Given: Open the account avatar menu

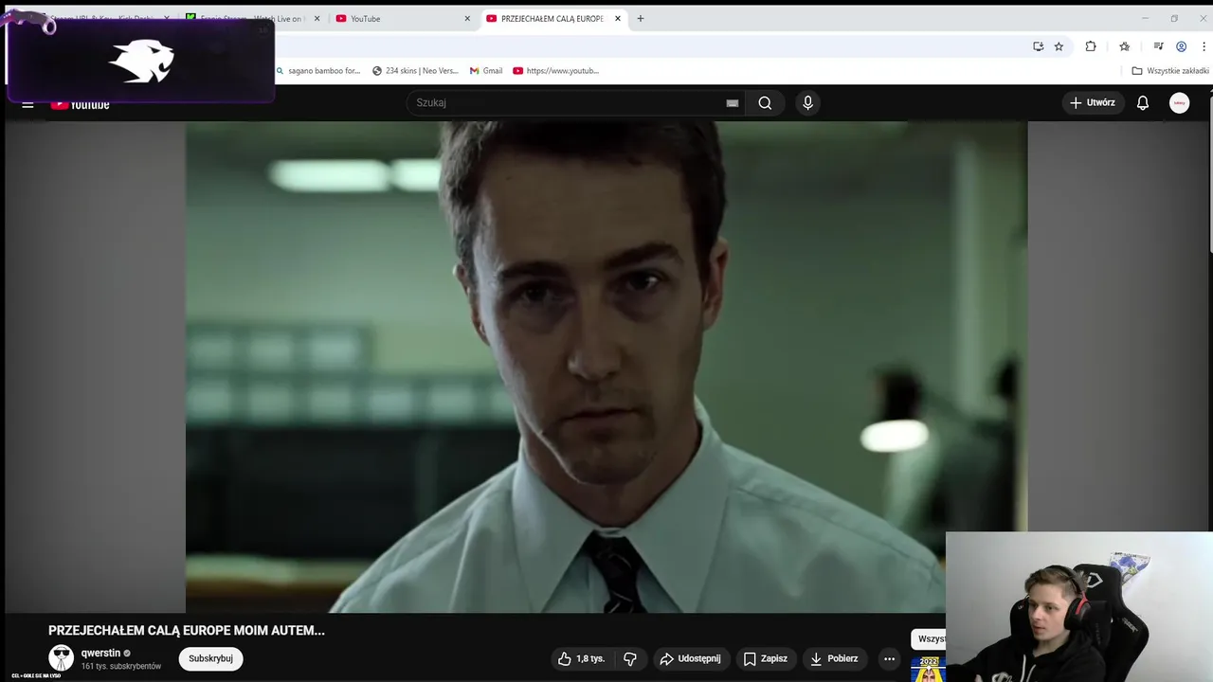Looking at the screenshot, I should [x=1179, y=103].
